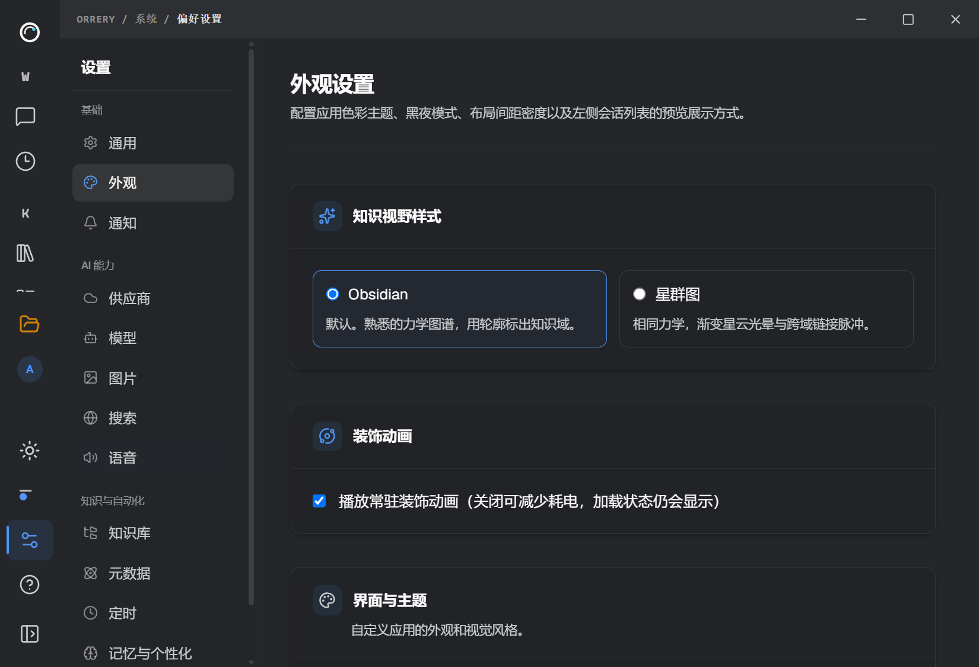
Task: Click the robot icon beside 模型
Action: [x=90, y=338]
